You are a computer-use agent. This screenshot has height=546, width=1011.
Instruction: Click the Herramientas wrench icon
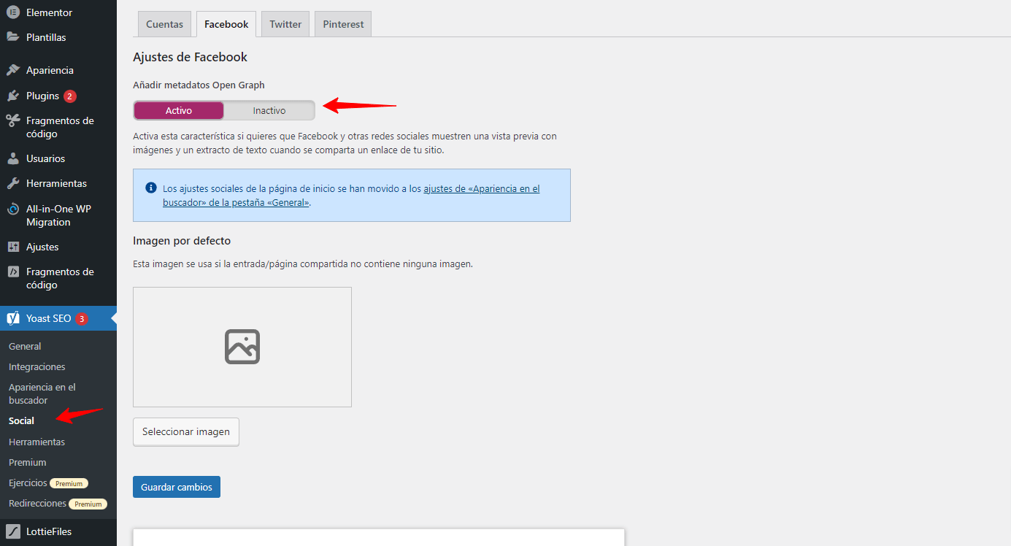point(13,183)
